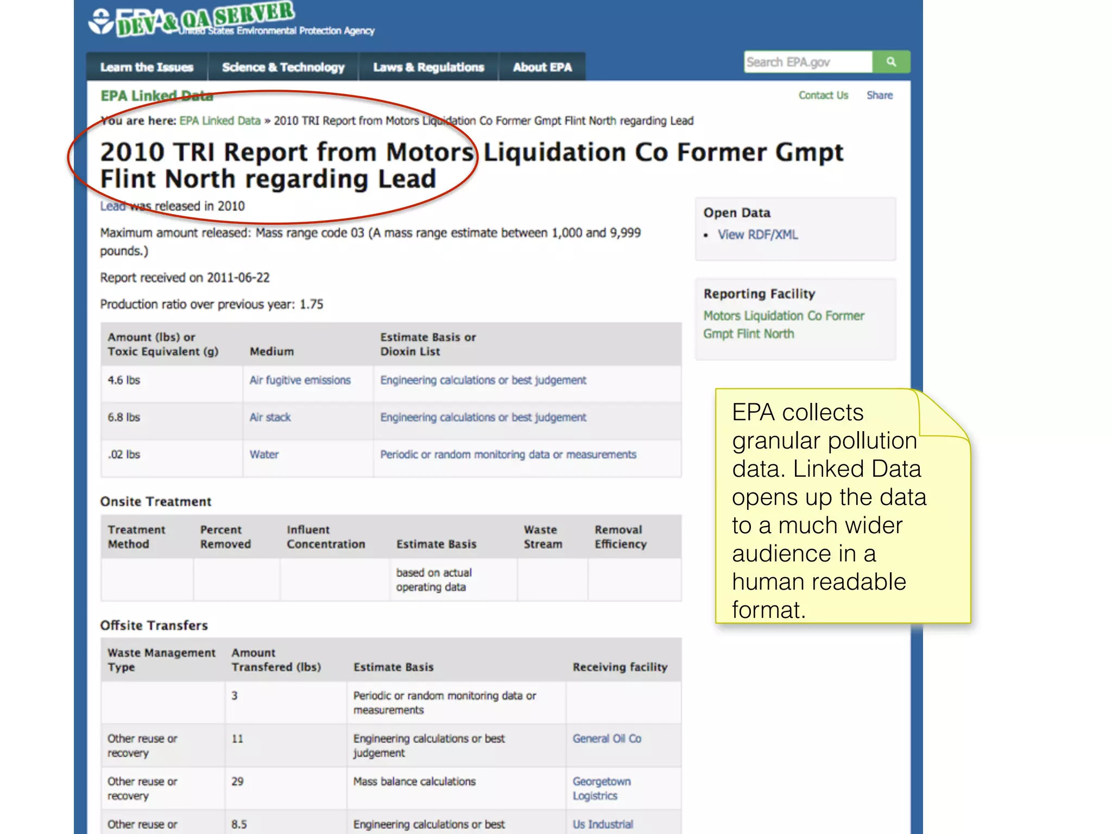Open EPA Linked Data breadcrumb link
This screenshot has width=1112, height=834.
coord(220,121)
